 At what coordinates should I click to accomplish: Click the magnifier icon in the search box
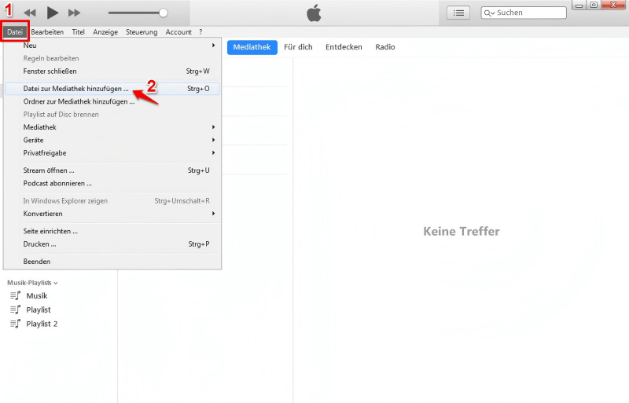[488, 13]
